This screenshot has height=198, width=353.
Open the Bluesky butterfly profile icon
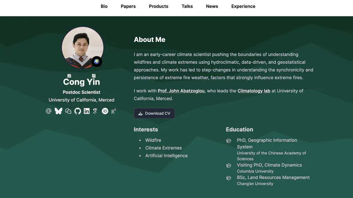point(58,111)
